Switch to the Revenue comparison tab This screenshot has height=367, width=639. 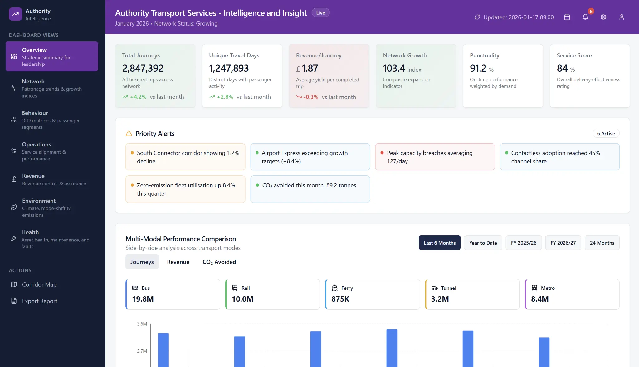click(178, 262)
